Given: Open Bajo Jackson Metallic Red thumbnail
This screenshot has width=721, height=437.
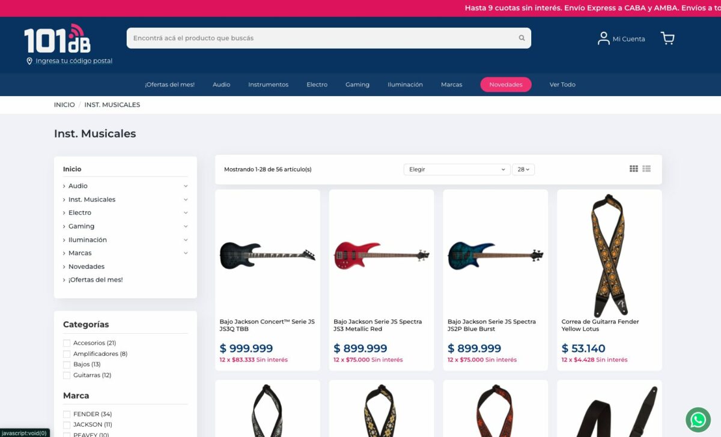Looking at the screenshot, I should [x=382, y=255].
